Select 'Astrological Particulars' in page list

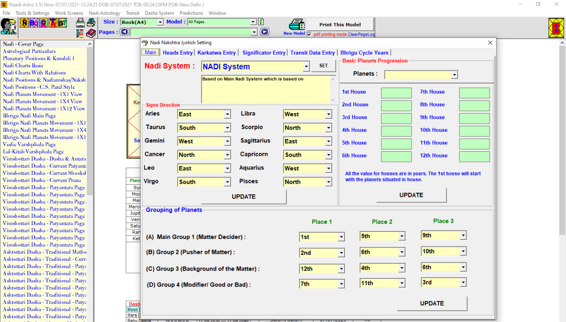[x=29, y=51]
